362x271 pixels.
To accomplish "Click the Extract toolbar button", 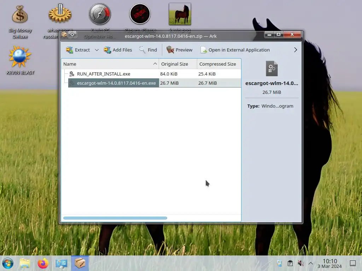I will tap(78, 50).
